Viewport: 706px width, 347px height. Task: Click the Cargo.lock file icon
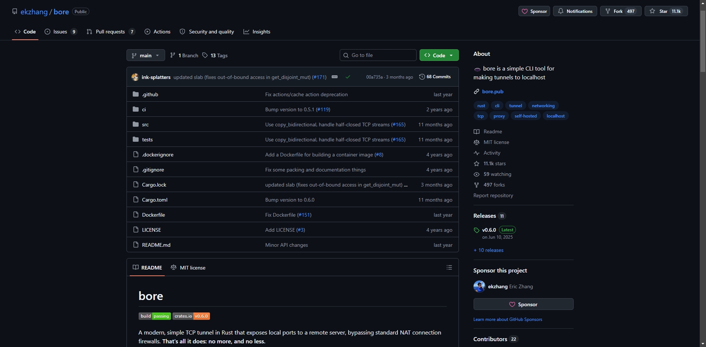(136, 184)
